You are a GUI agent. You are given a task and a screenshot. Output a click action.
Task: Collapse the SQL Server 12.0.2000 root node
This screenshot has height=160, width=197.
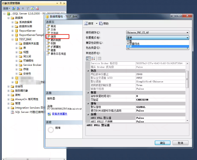(x=5, y=13)
